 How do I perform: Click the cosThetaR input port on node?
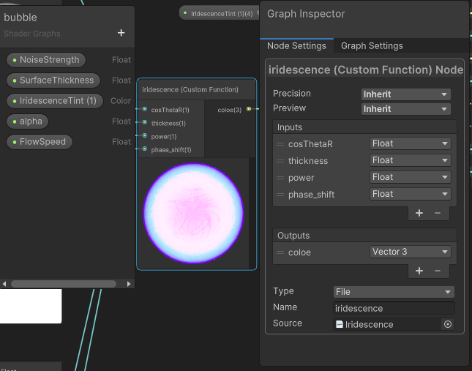point(145,110)
